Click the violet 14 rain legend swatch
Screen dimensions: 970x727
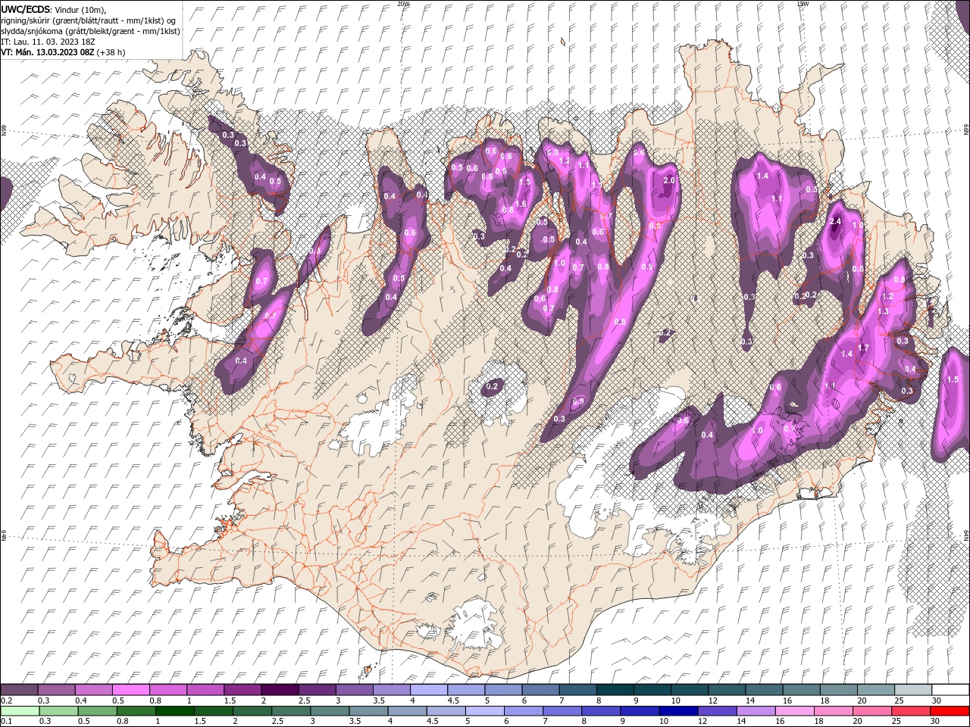point(756,711)
